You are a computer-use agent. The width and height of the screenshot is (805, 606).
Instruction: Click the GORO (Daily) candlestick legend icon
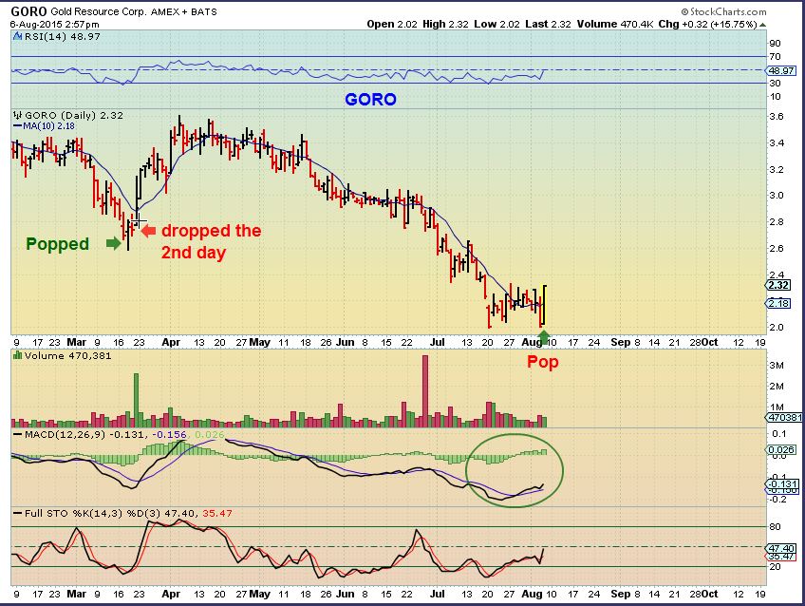(18, 116)
